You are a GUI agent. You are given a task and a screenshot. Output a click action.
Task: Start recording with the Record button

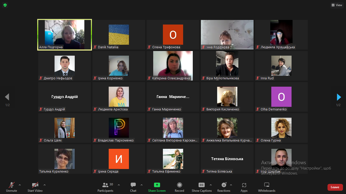179,187
